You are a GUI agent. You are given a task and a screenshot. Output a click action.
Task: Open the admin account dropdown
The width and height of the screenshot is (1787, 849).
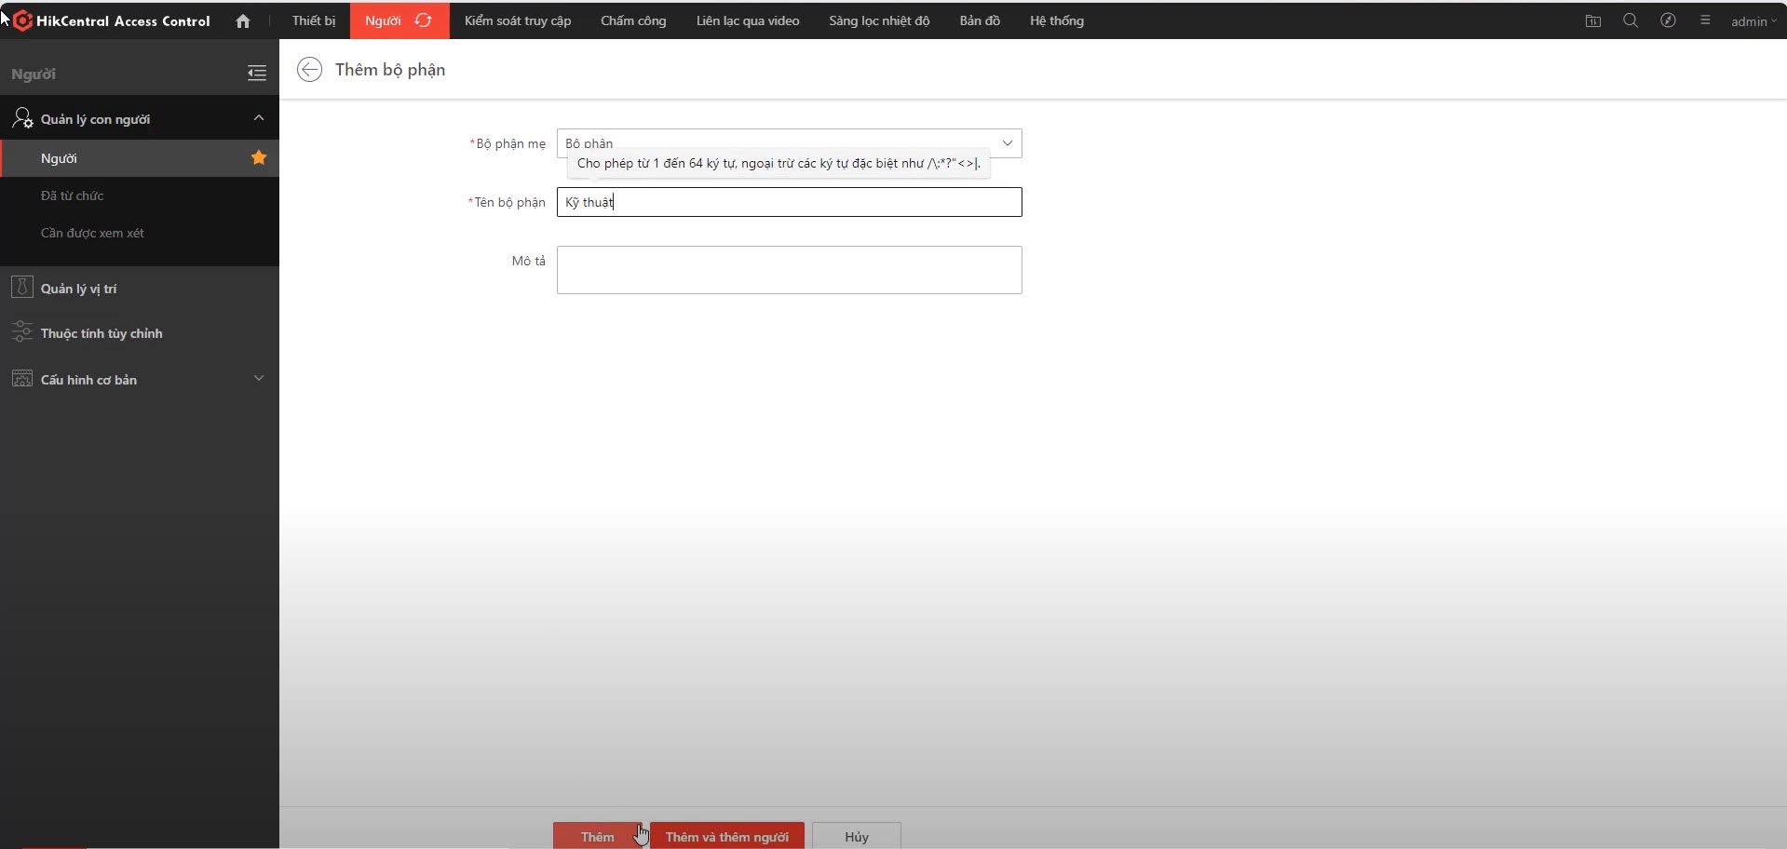(x=1753, y=21)
